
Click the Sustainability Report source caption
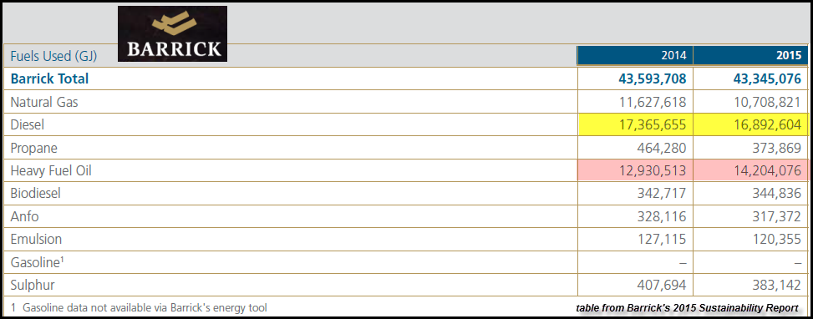(687, 308)
